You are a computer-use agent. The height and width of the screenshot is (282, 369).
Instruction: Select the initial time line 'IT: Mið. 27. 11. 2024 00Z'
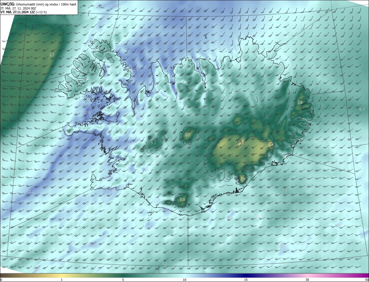coord(18,8)
